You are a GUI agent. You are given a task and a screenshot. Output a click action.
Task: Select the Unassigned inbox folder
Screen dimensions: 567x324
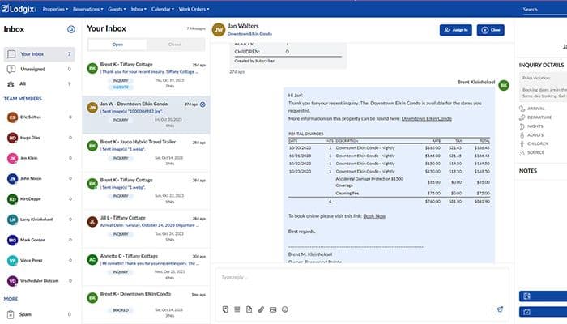tap(32, 69)
